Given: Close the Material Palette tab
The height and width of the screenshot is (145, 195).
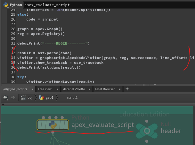Looking at the screenshot, I should coord(90,89).
